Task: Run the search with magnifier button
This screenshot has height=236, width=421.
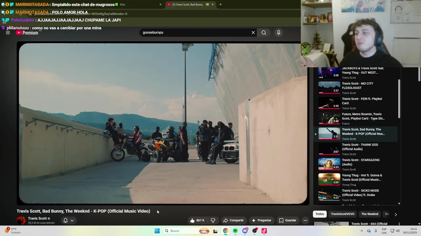Action: (x=264, y=32)
